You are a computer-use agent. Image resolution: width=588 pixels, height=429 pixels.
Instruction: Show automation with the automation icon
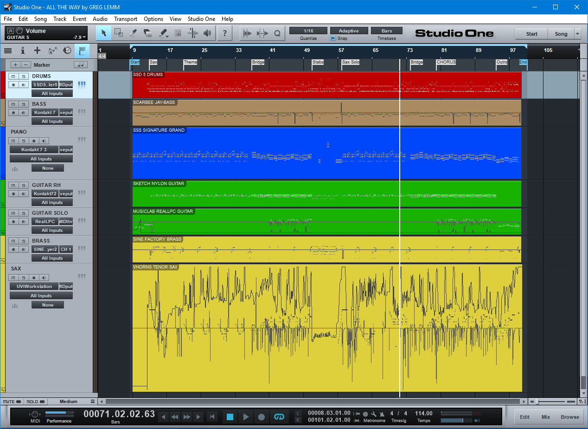click(x=53, y=51)
